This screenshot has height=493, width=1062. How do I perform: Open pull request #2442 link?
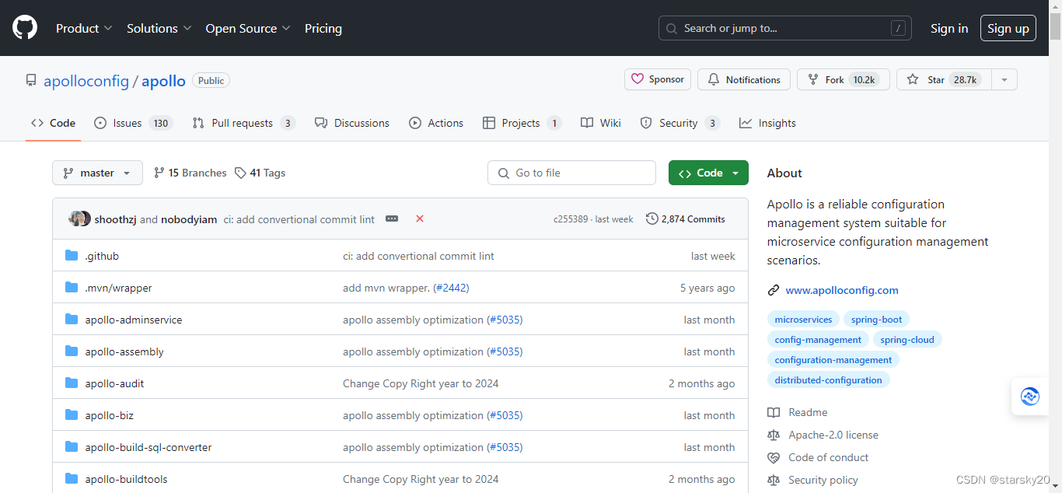[x=451, y=288]
